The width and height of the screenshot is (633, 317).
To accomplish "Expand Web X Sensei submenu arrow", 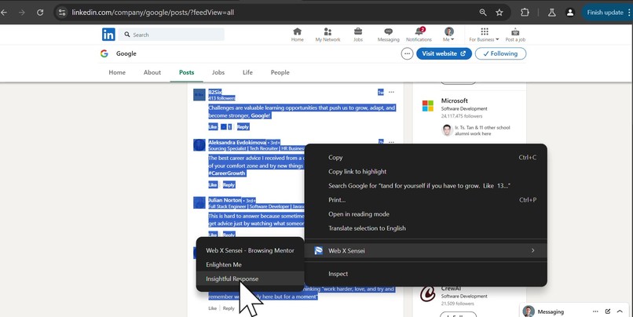I will pos(533,250).
